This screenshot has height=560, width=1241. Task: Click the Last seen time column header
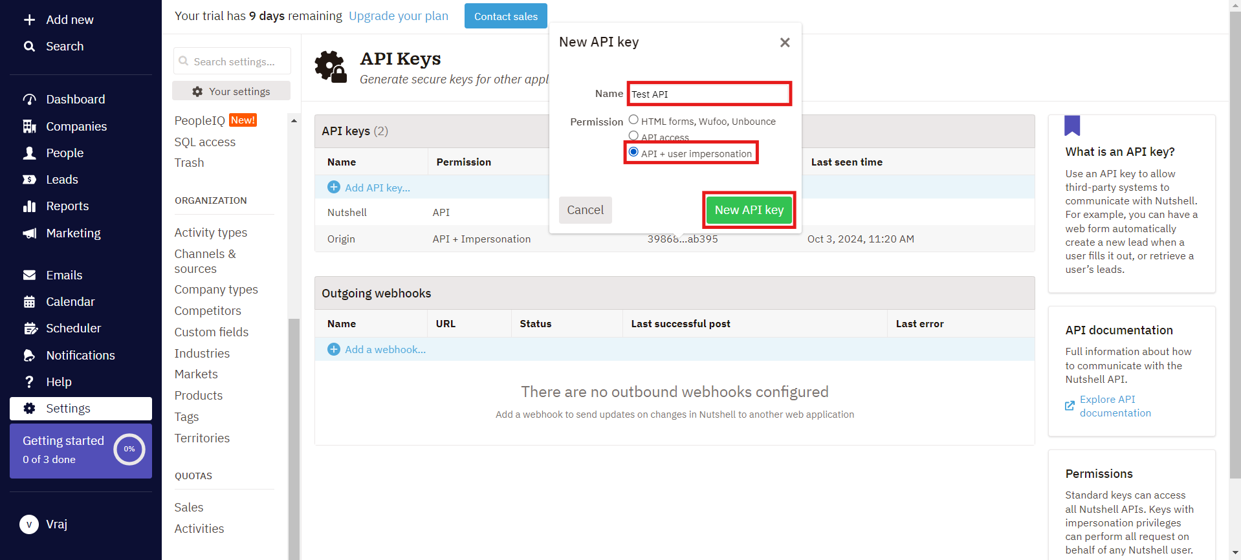click(x=846, y=162)
